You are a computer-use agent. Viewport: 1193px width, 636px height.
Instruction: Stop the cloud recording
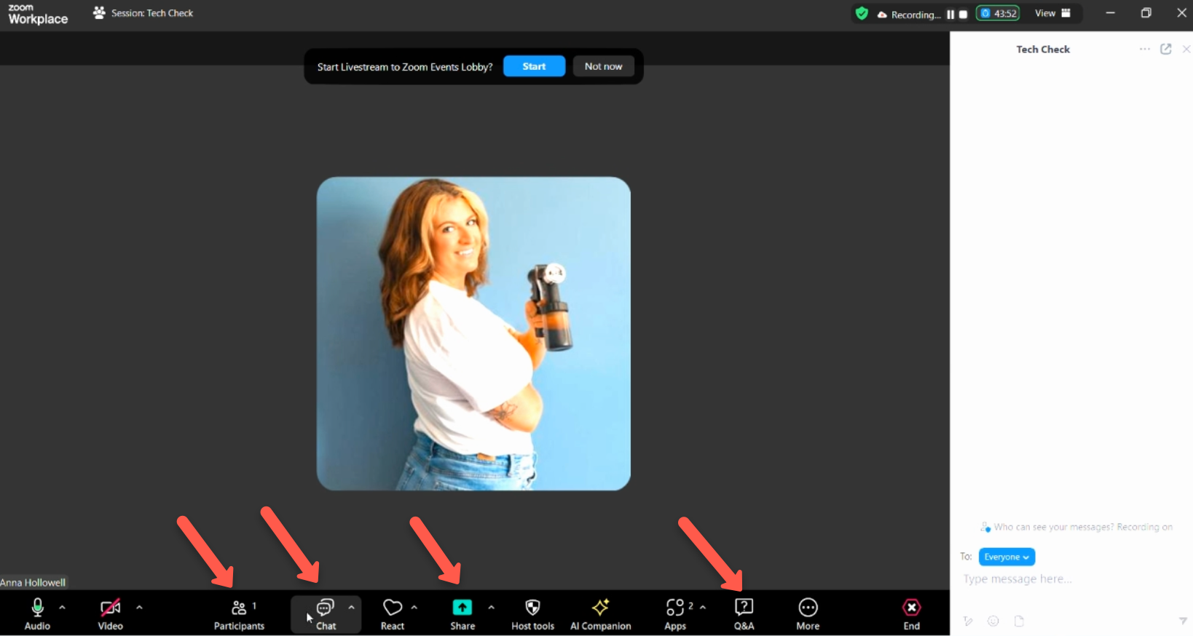[x=963, y=15]
